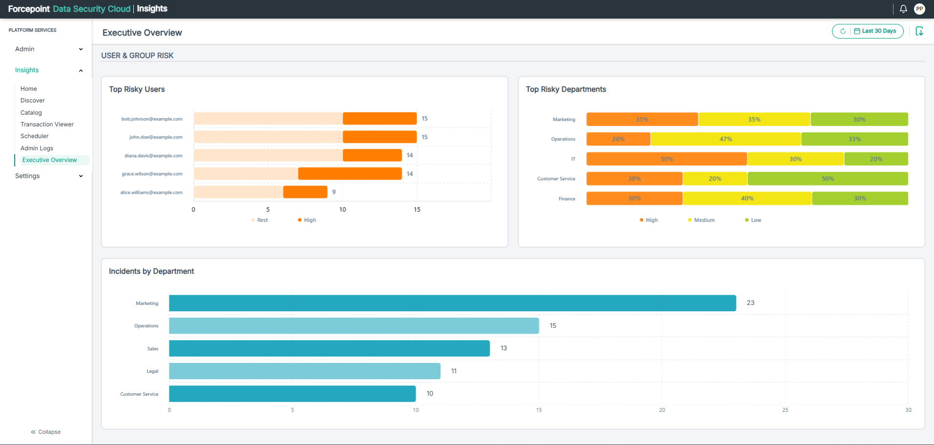
Task: Open the PP user profile avatar
Action: [x=919, y=9]
